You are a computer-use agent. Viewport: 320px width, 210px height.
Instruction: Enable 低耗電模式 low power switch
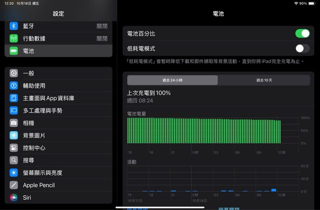pyautogui.click(x=302, y=48)
